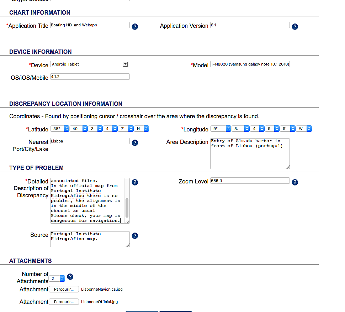Click help icon for Number of Attachments
The image size is (345, 312).
(70, 277)
